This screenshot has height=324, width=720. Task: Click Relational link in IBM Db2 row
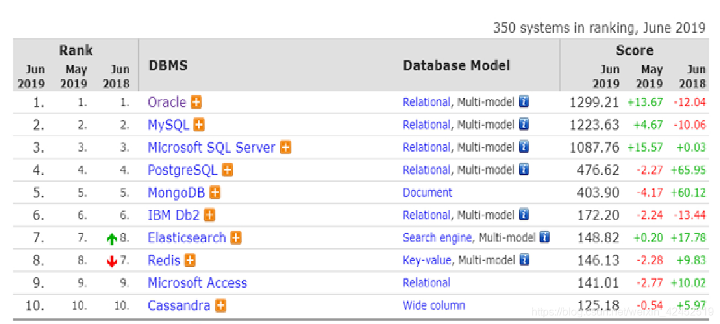tap(426, 215)
